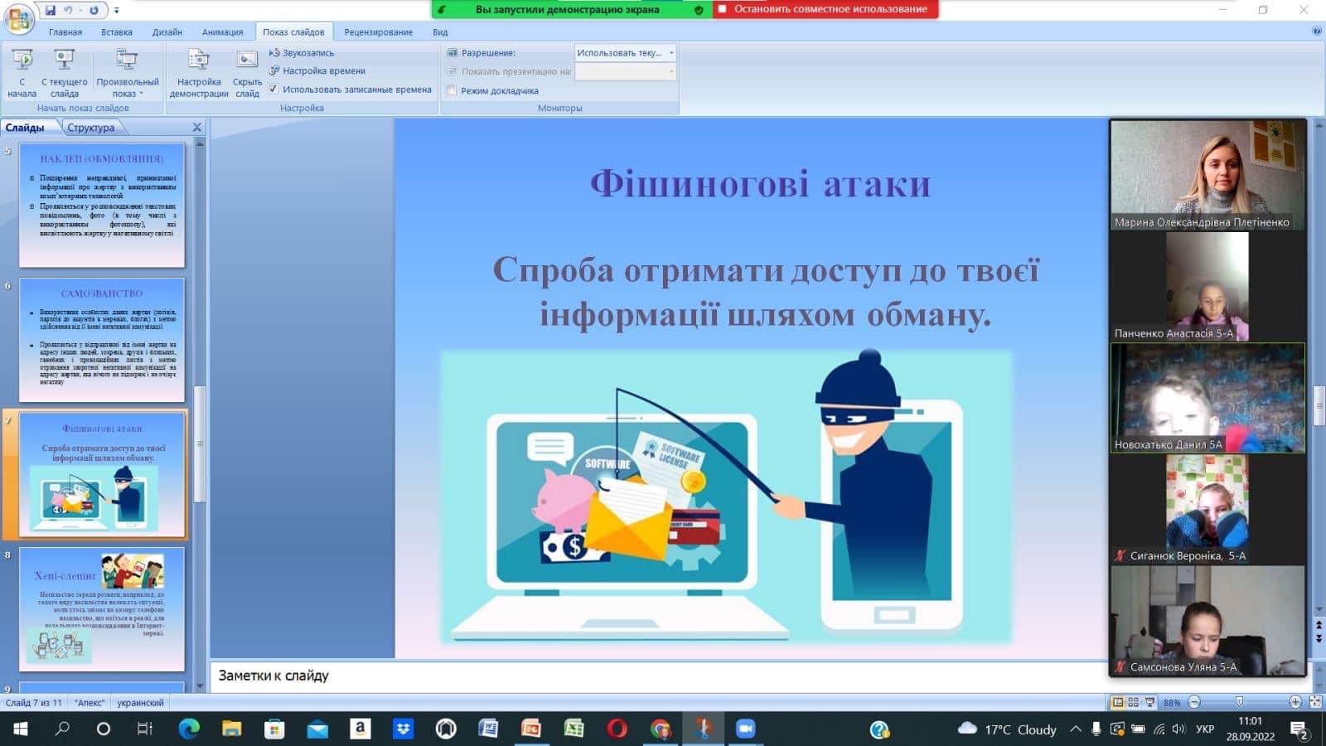The image size is (1326, 746).
Task: Select slide 8 Хепі-слепінг thumbnail
Action: tap(102, 609)
